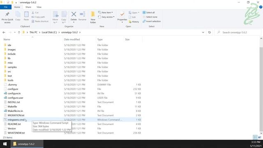Click Select none in ribbon
Image resolution: width=263 pixels, height=148 pixels.
(150, 17)
